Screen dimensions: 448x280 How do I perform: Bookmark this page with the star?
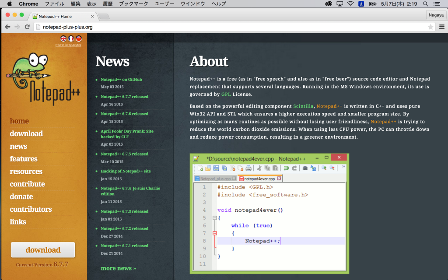[430, 27]
